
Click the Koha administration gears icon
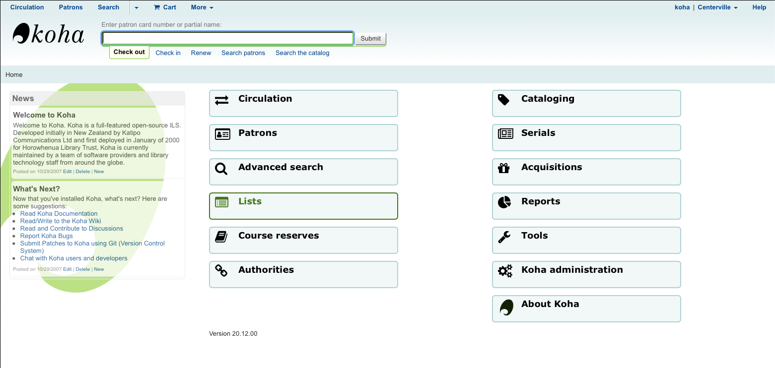click(505, 271)
